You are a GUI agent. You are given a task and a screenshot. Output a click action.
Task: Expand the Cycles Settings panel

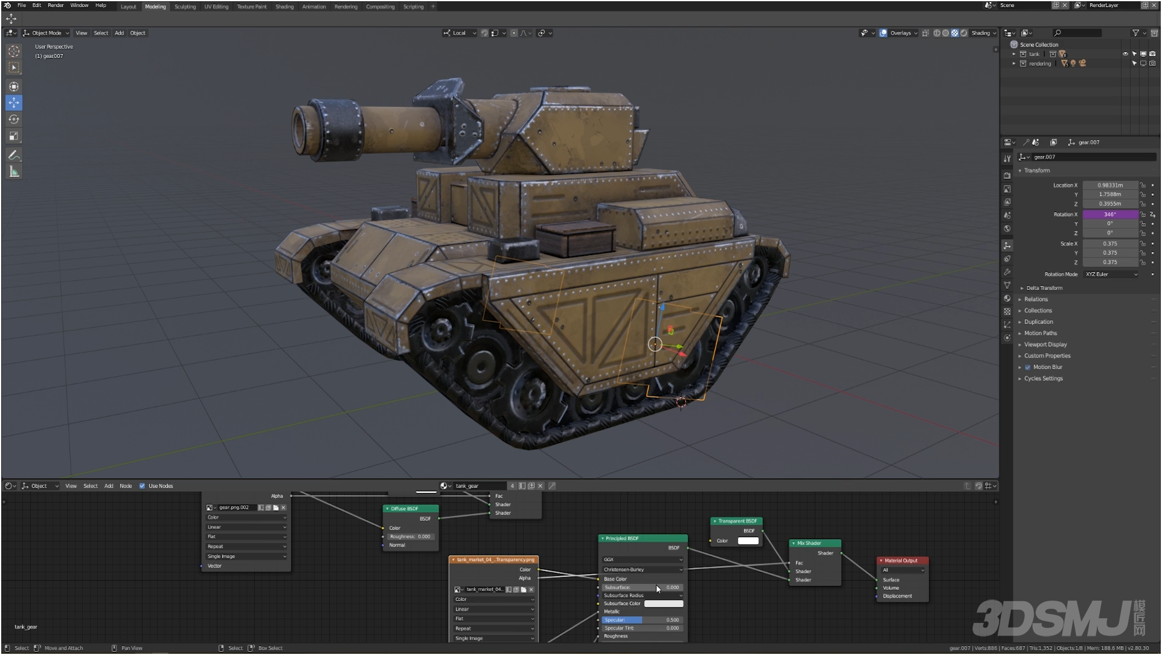coord(1043,379)
